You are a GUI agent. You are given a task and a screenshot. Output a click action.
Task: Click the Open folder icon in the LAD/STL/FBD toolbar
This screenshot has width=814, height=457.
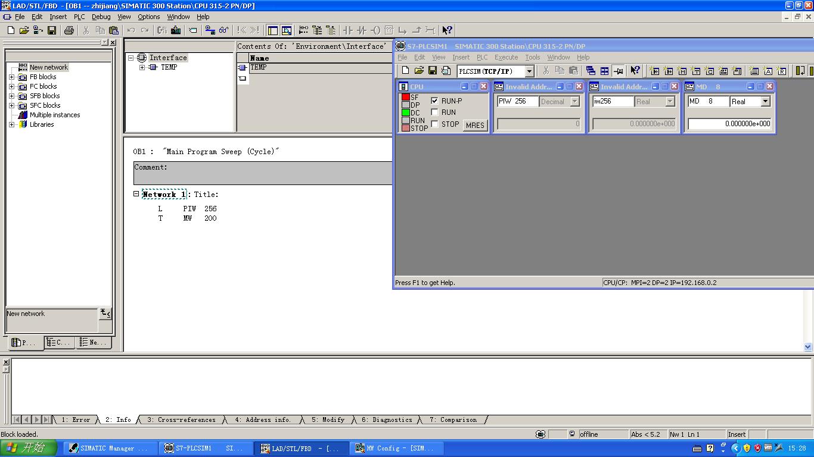24,30
